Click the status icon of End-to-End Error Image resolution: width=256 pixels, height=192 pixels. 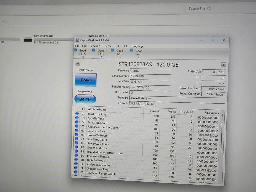(76, 147)
